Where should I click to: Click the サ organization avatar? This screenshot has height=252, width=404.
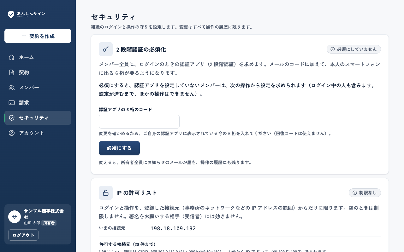15,217
